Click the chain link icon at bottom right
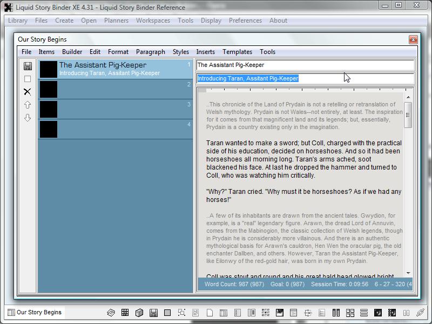 pos(420,313)
